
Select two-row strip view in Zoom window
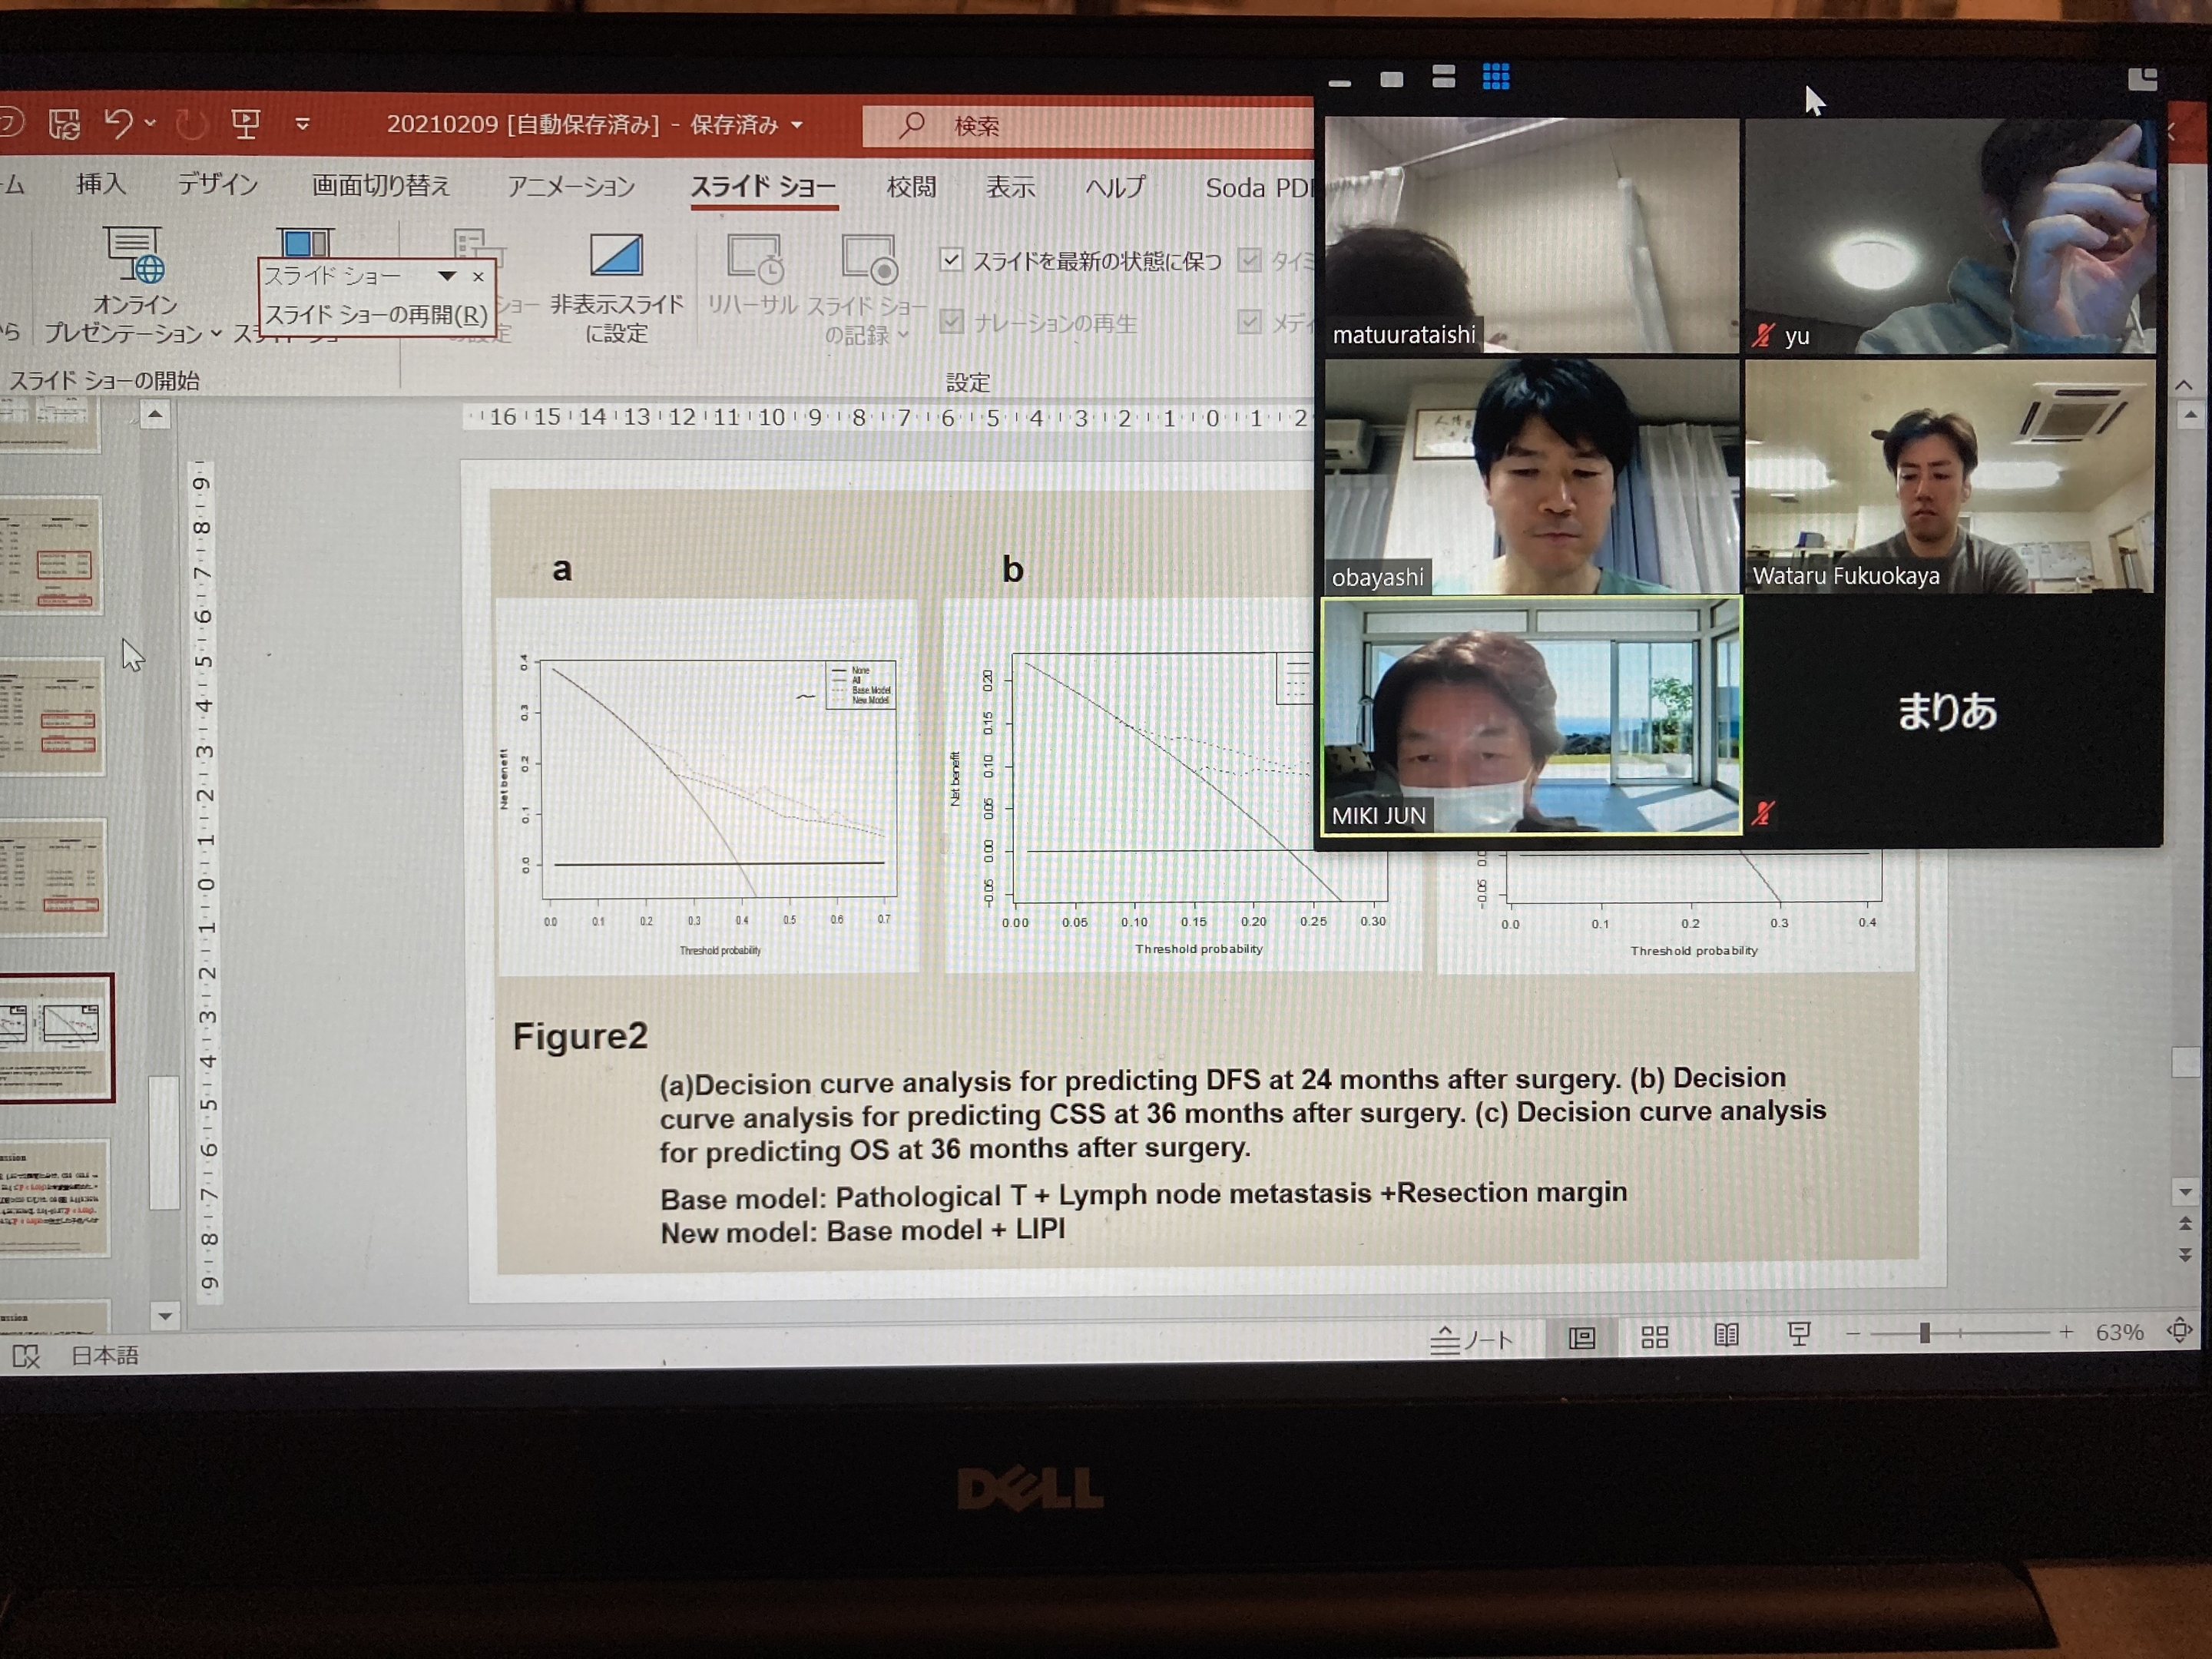[x=1443, y=77]
